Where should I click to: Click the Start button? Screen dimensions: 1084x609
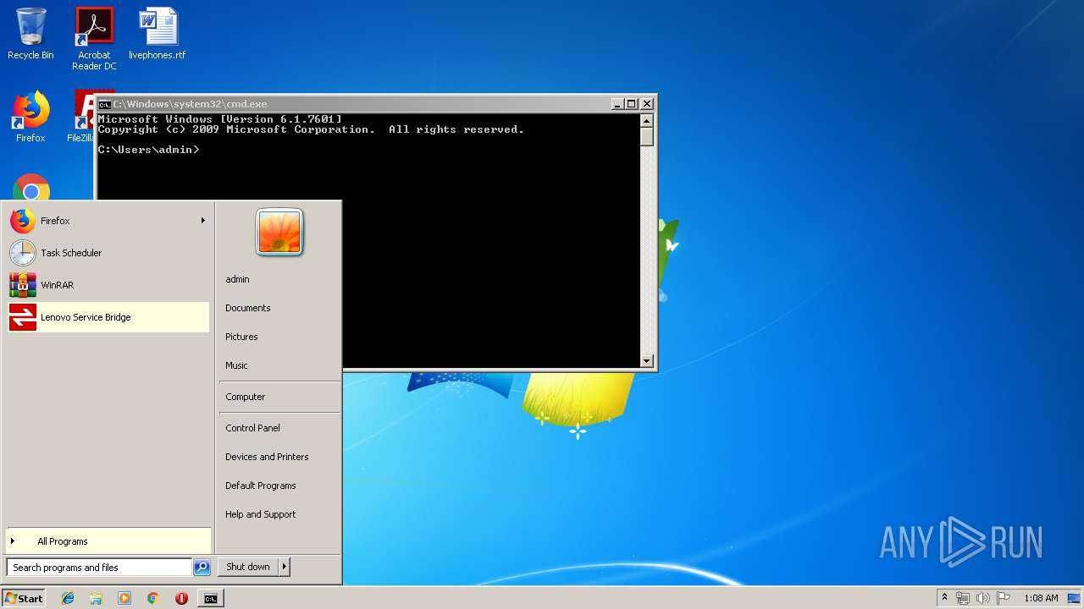[24, 598]
